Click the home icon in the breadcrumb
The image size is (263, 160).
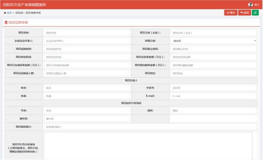5,13
